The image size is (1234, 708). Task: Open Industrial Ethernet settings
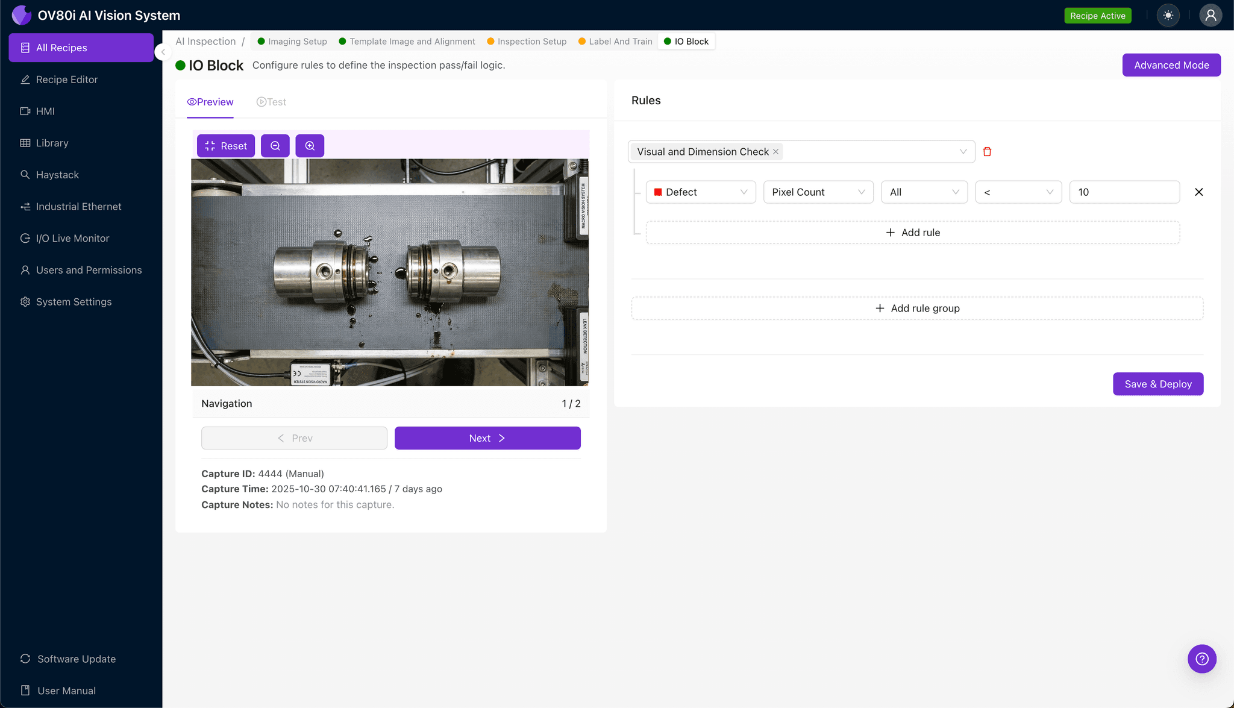pos(78,206)
